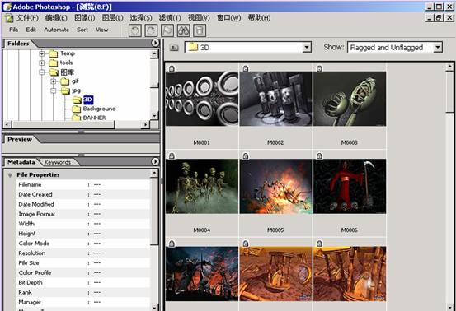Click the Resolution metadata row

(83, 253)
